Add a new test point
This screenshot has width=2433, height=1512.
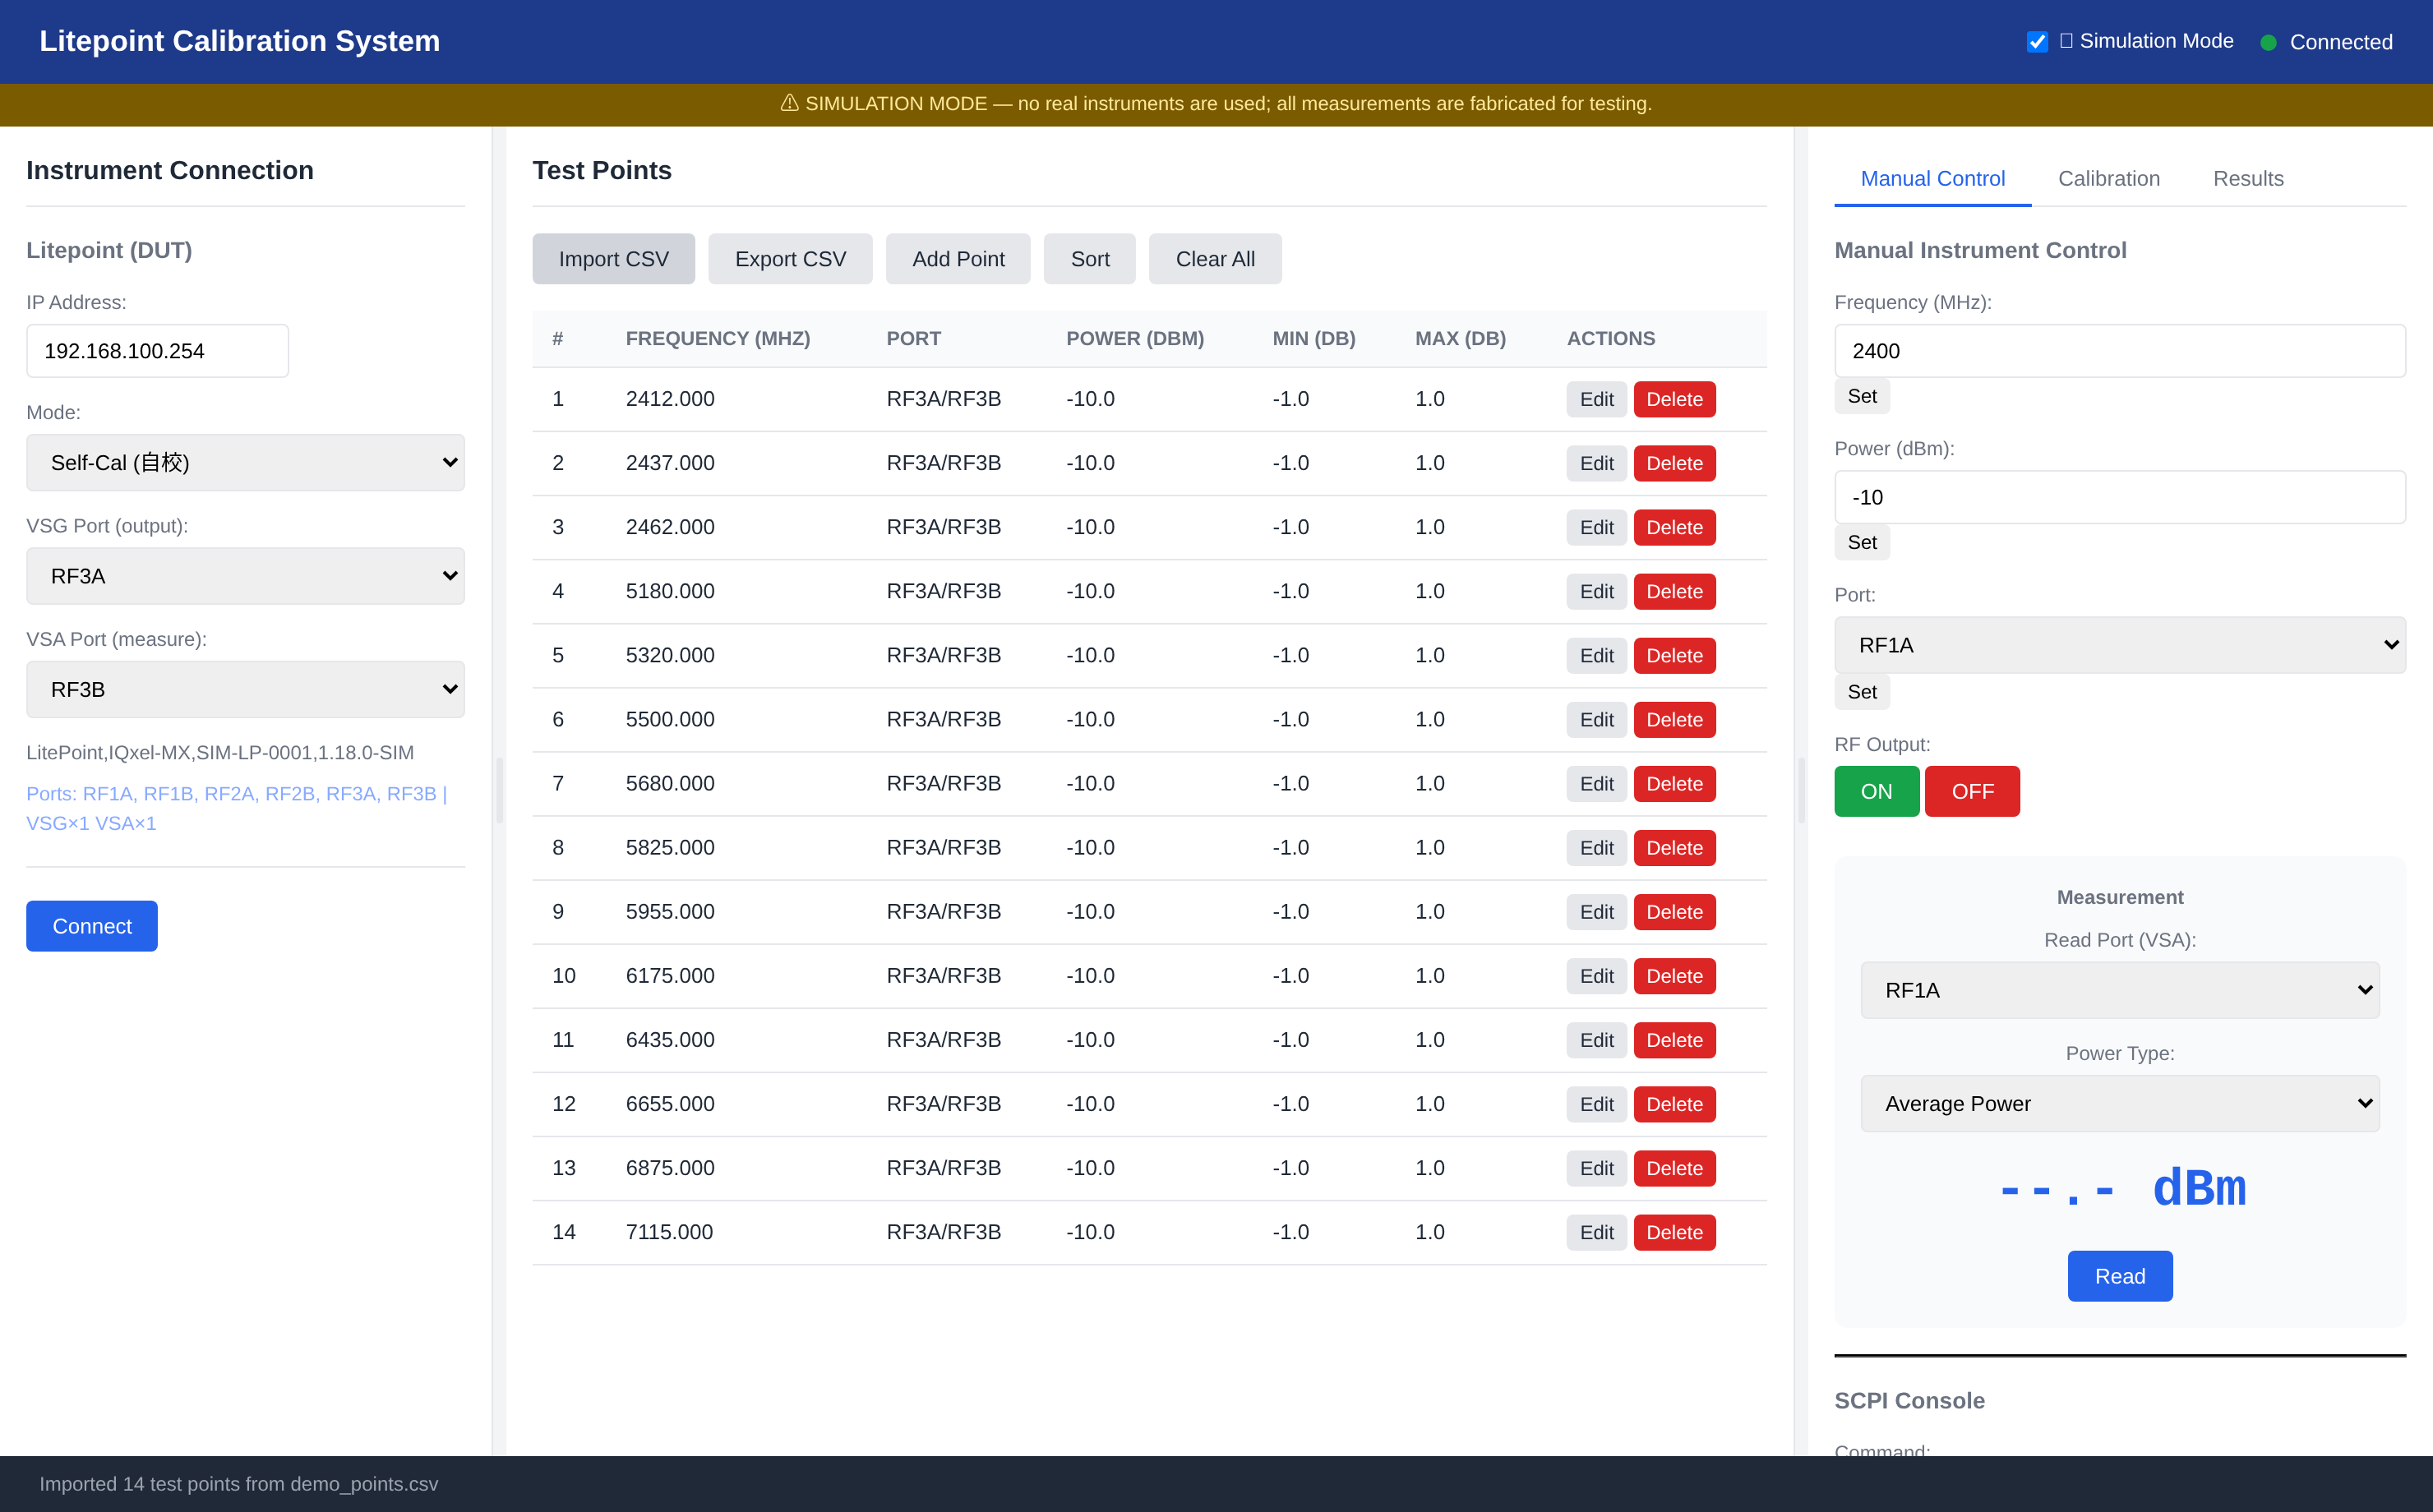point(958,259)
